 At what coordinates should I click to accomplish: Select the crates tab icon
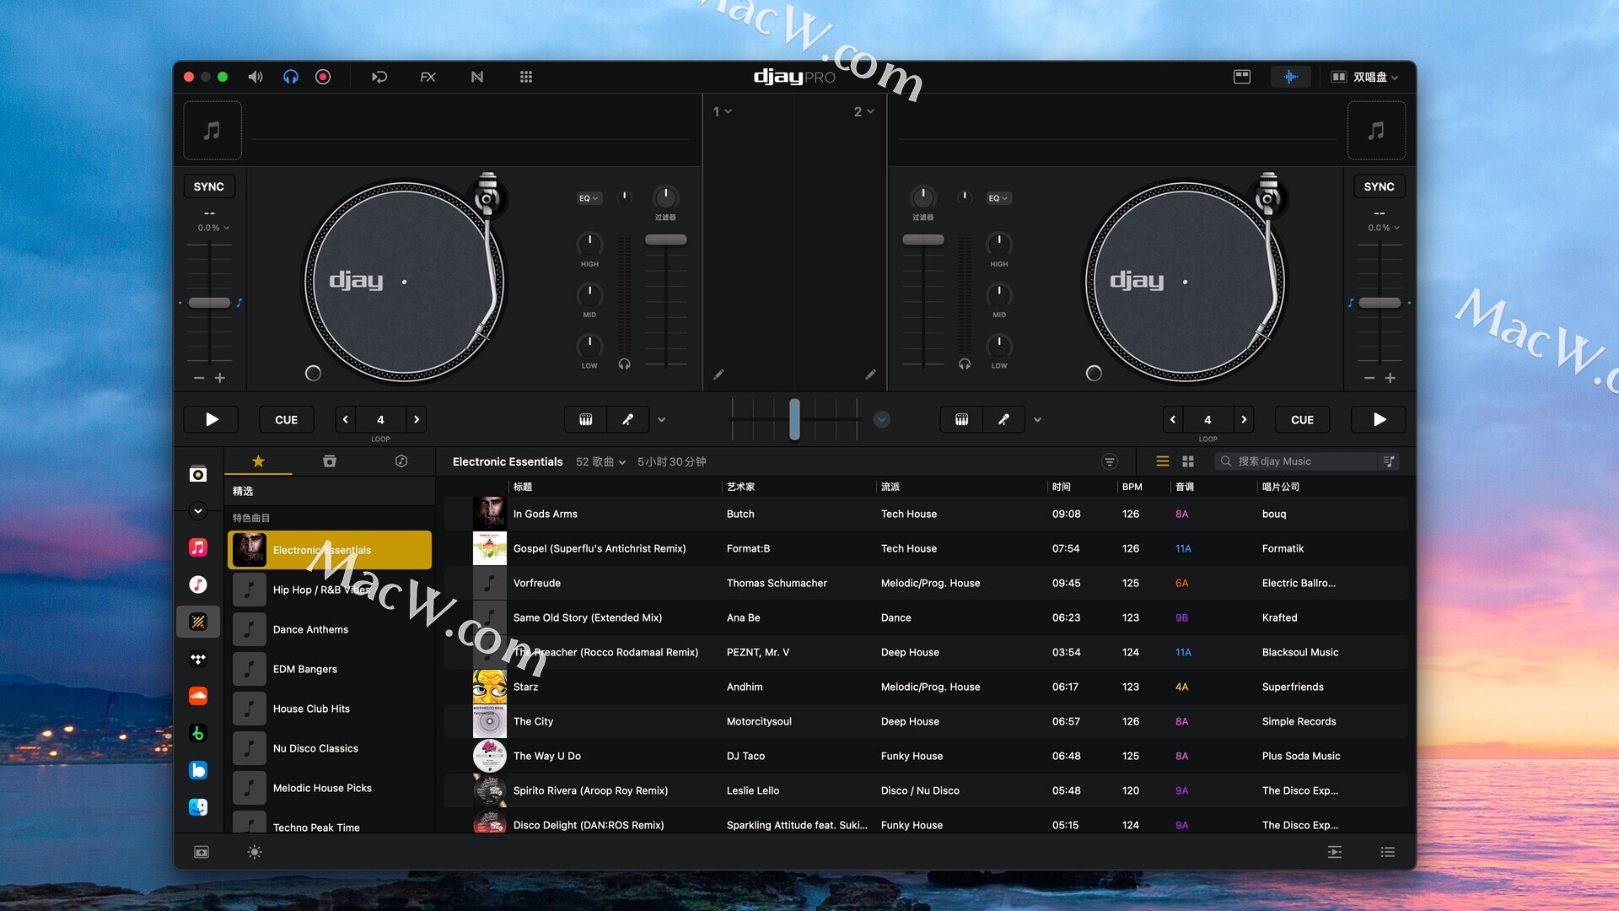coord(330,461)
